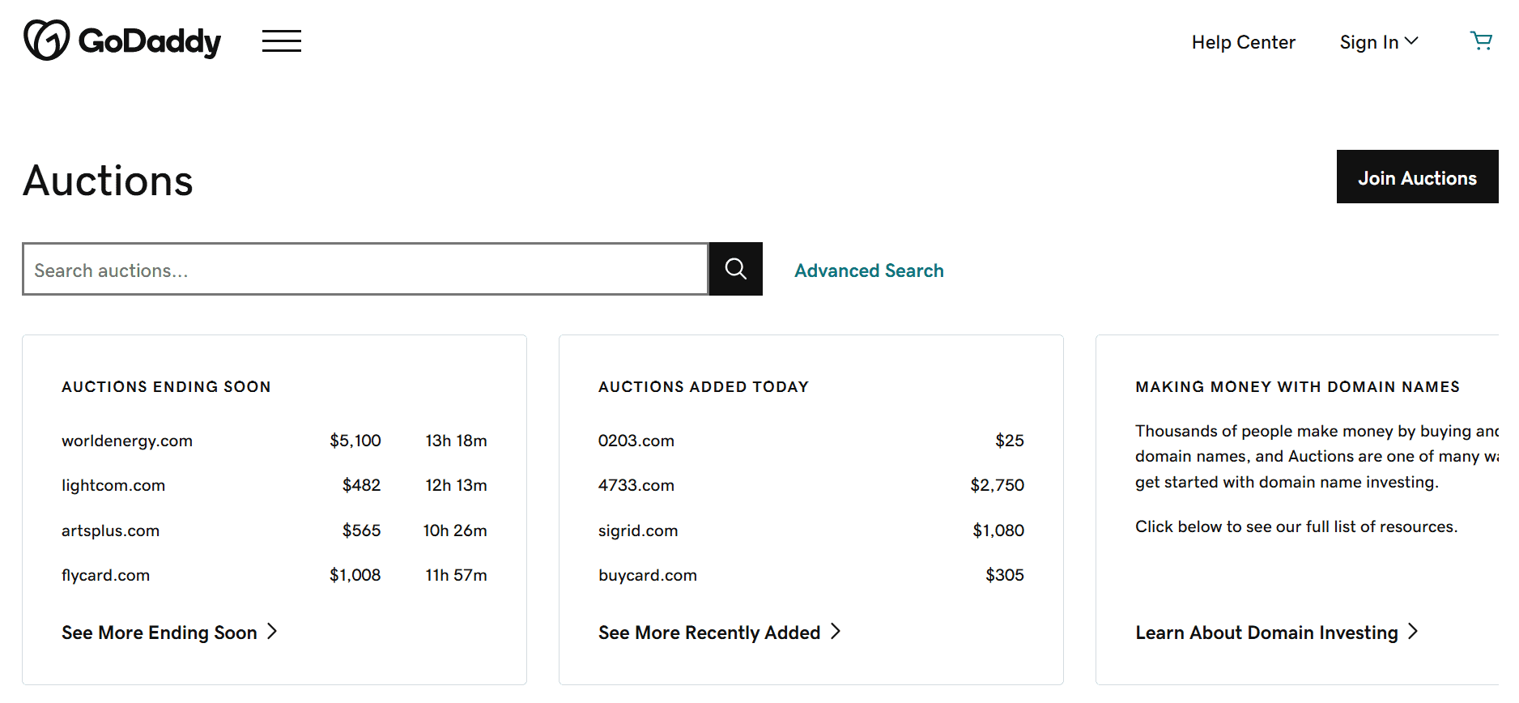Click the GoDaddy logo icon

[x=47, y=40]
